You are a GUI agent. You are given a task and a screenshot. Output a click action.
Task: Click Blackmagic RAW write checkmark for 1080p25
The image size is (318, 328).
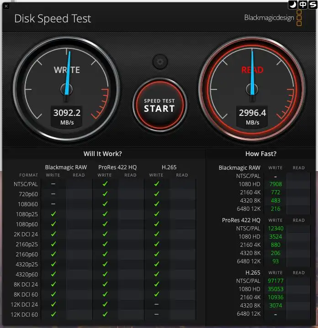coord(53,214)
